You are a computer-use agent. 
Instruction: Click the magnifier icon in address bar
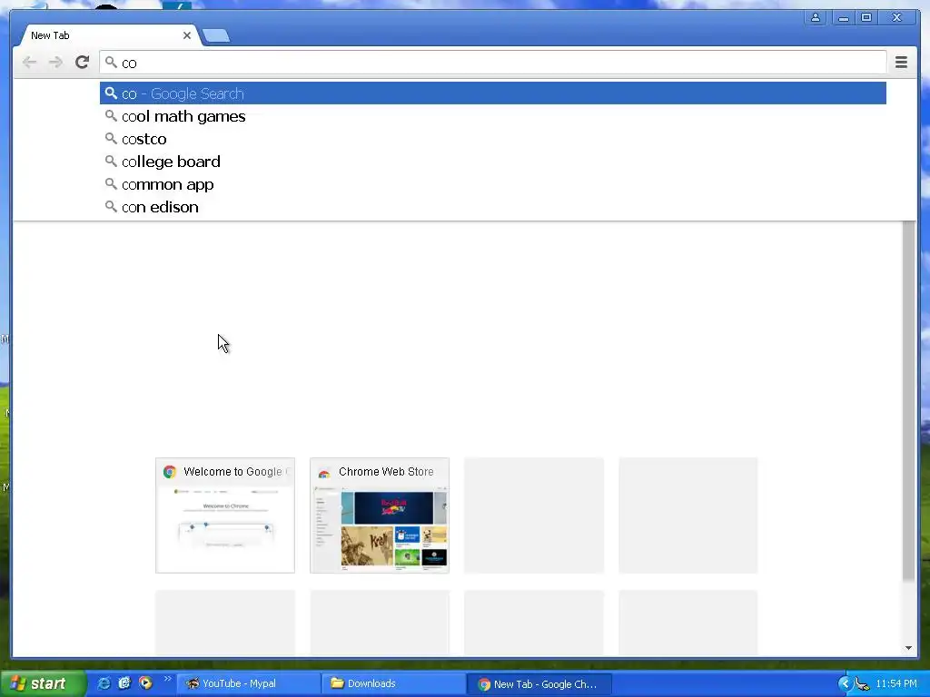click(111, 63)
